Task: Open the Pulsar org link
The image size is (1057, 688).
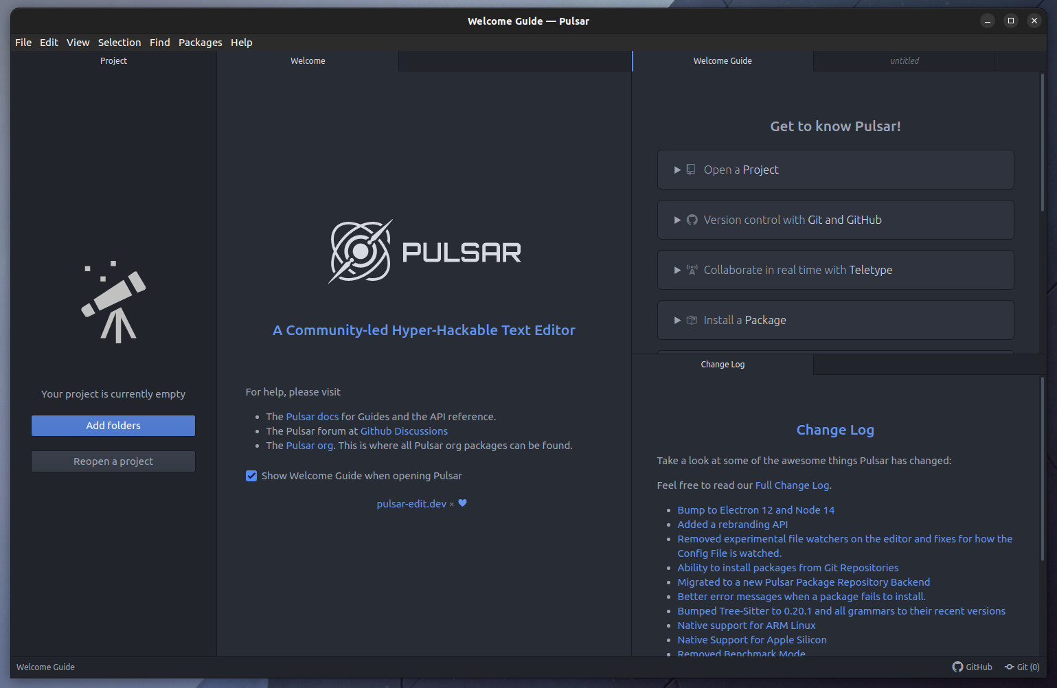Action: [x=310, y=446]
